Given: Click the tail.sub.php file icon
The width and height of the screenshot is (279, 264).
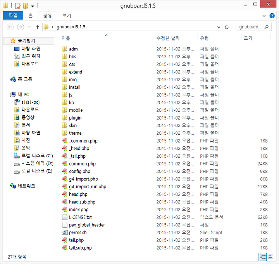Looking at the screenshot, I should point(65,248).
